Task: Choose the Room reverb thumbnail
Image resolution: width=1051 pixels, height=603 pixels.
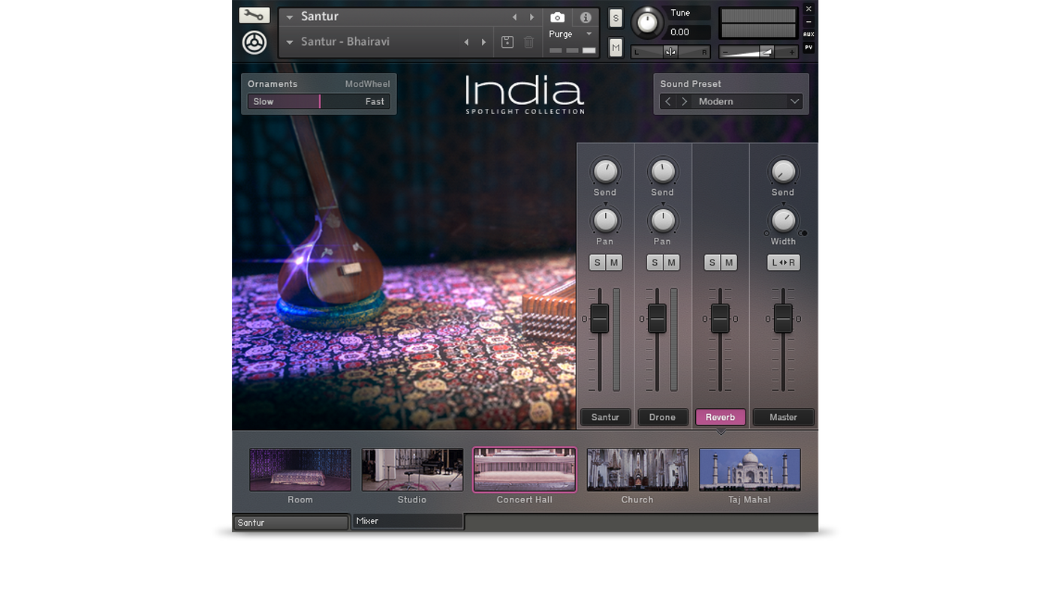Action: (x=300, y=470)
